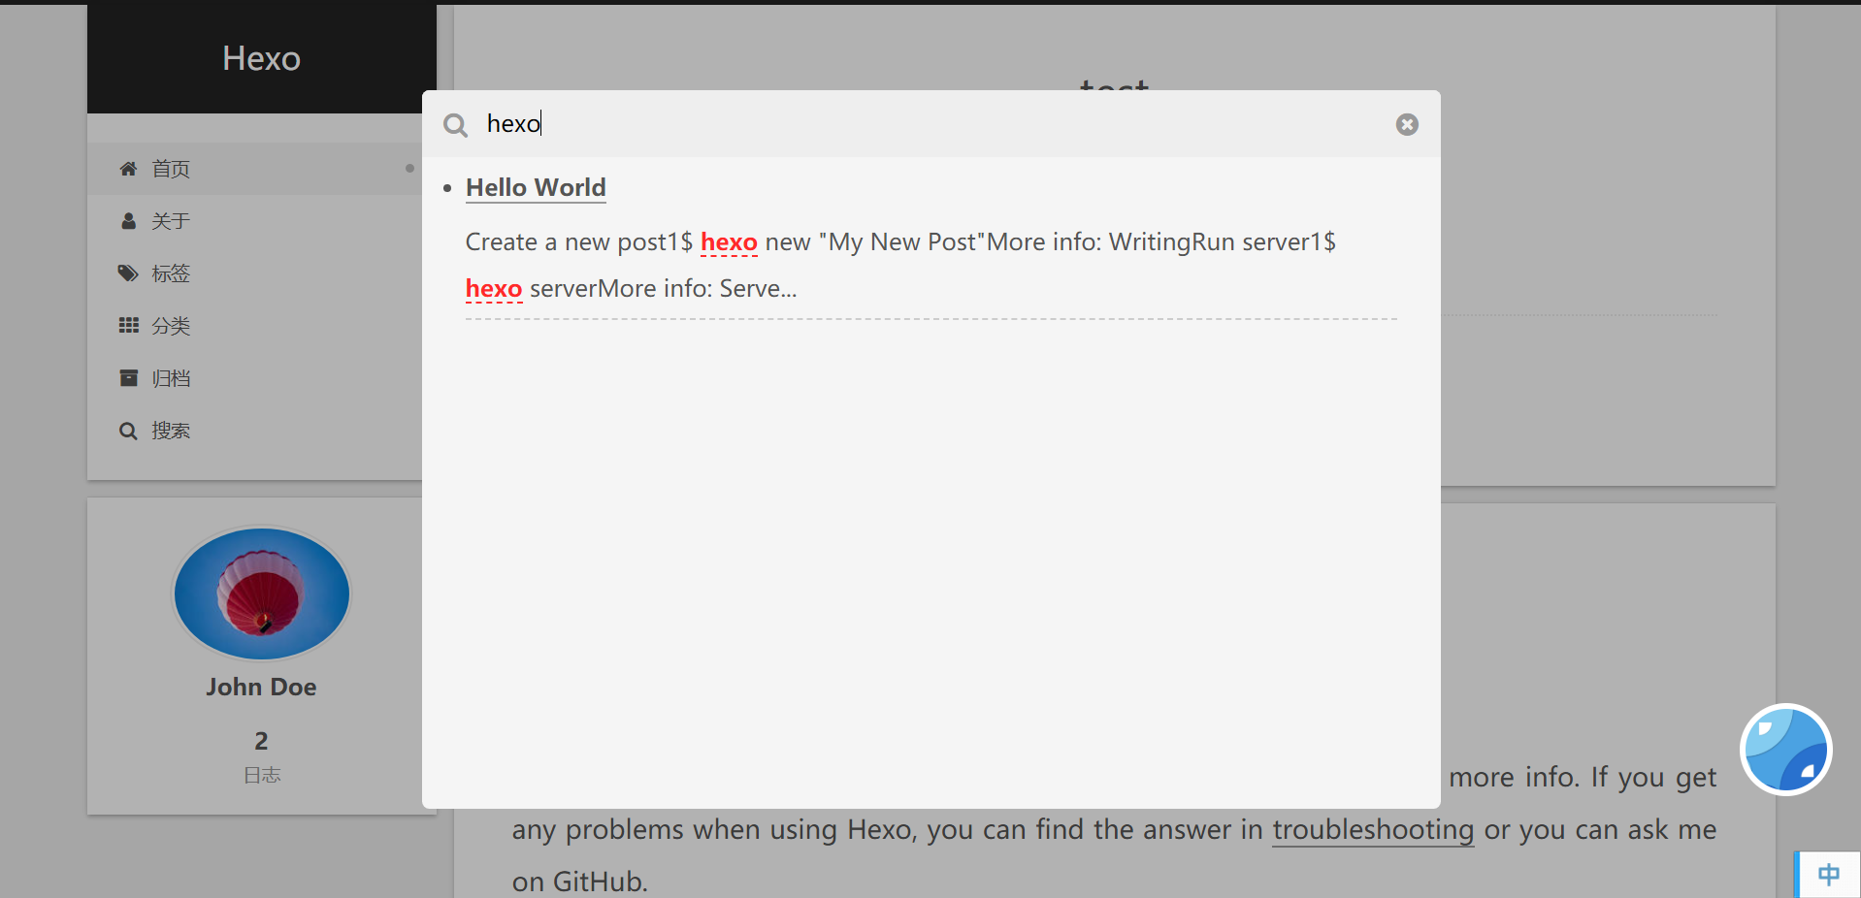Click the user icon beside 关于
The image size is (1861, 898).
(128, 221)
